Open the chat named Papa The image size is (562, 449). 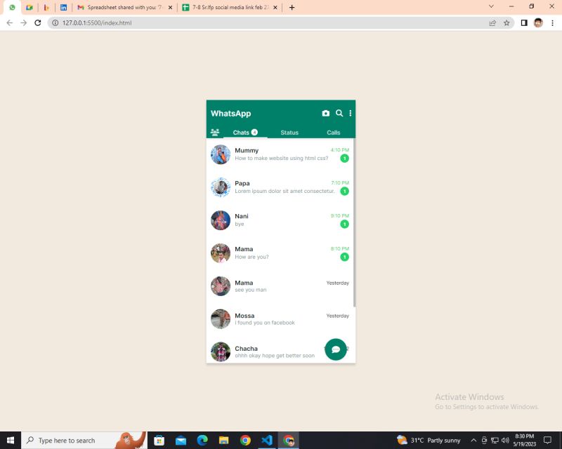coord(280,187)
